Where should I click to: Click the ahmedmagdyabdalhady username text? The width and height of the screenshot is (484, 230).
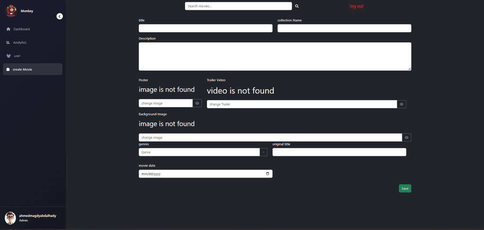click(x=38, y=216)
